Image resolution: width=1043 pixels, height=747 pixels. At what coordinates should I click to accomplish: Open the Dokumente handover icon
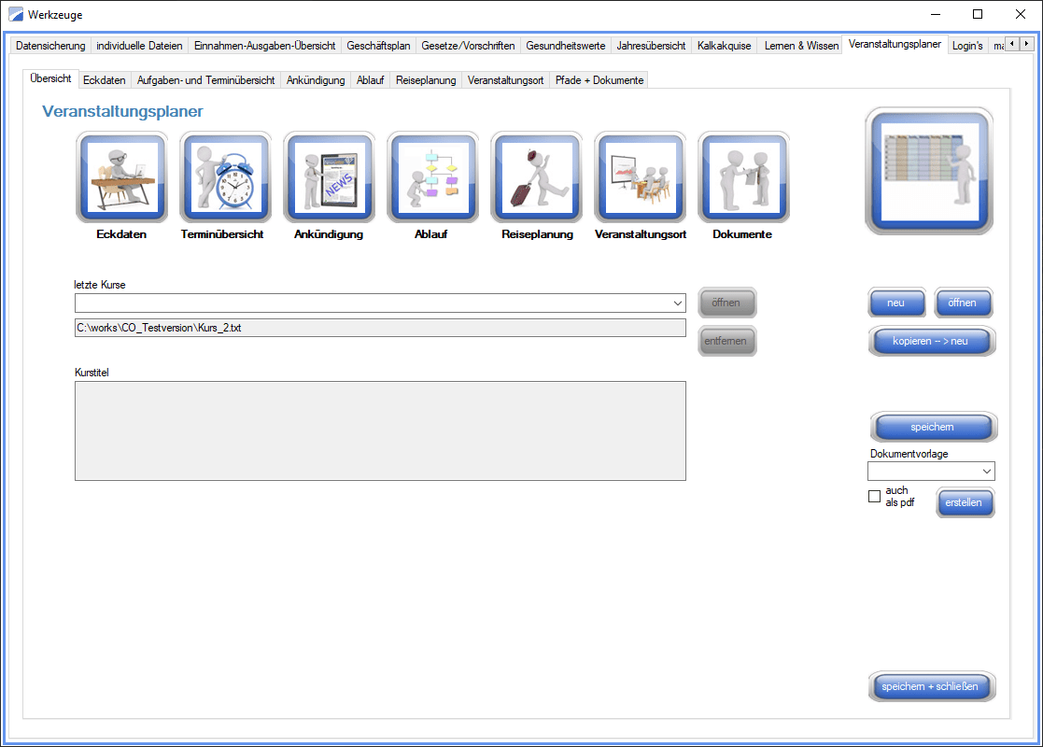[x=743, y=176]
